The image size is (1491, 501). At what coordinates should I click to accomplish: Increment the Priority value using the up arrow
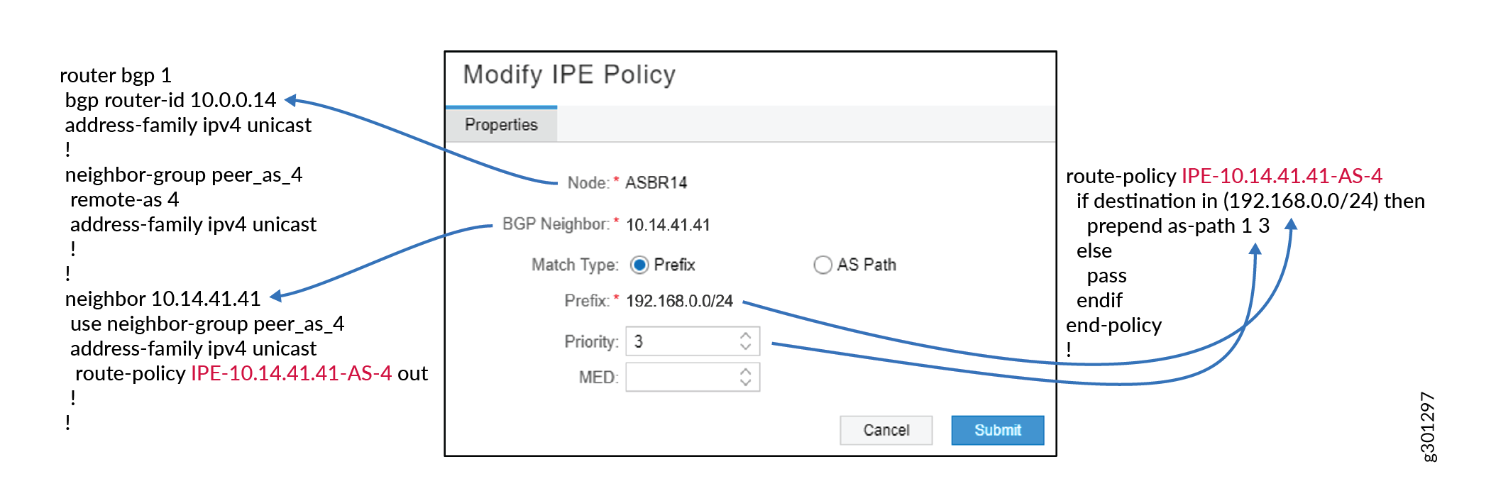pos(746,334)
